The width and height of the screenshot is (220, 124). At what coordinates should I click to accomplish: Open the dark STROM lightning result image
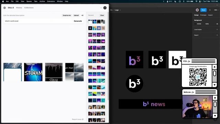(54, 72)
